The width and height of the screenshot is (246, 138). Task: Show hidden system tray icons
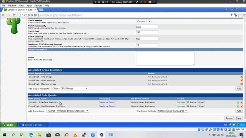pyautogui.click(x=209, y=135)
